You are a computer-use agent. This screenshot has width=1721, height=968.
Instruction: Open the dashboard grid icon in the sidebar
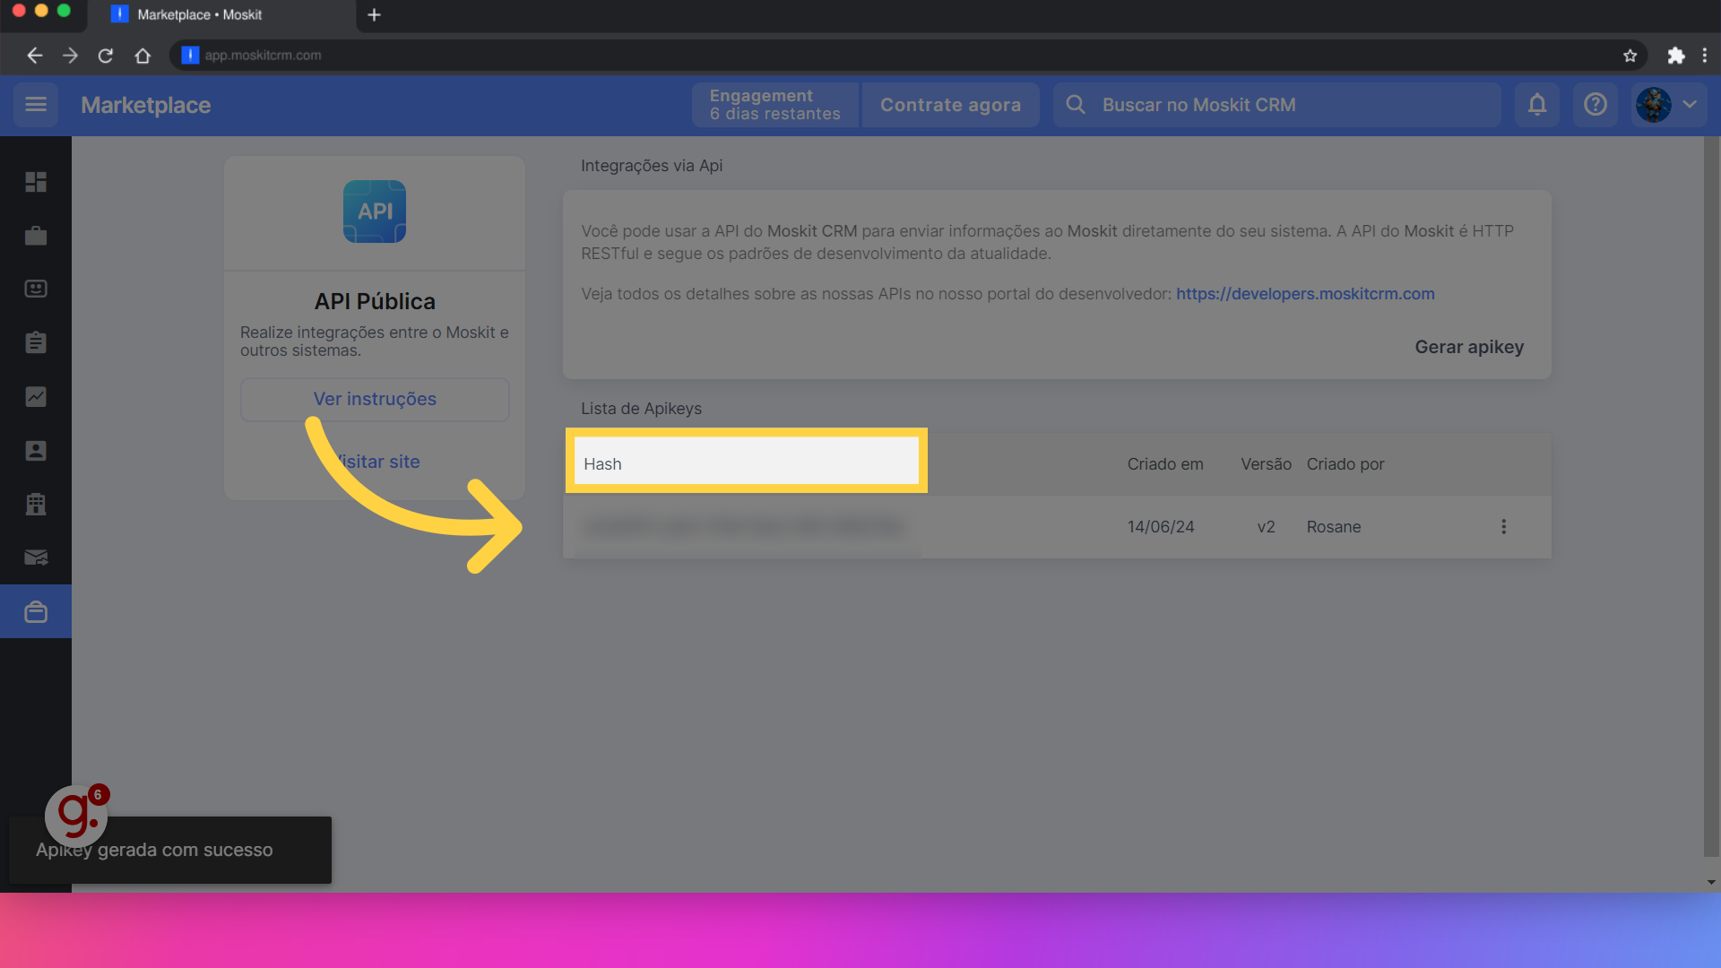coord(36,182)
